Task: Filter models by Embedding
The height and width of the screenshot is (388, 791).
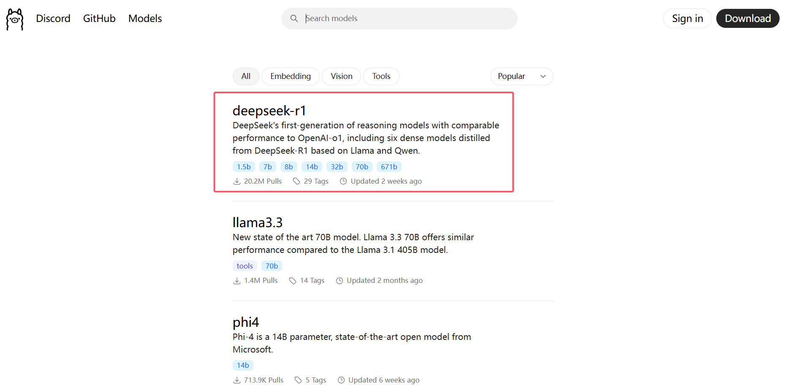Action: pyautogui.click(x=291, y=76)
